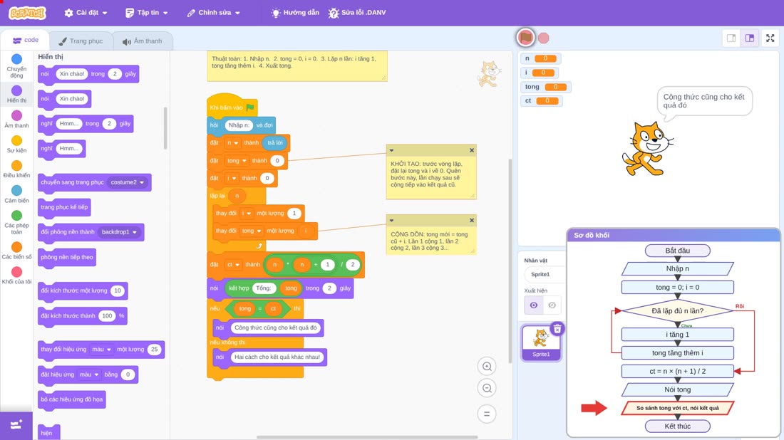Switch to small stage layout

731,38
